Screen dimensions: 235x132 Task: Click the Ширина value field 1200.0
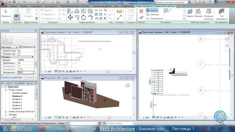tap(26, 60)
